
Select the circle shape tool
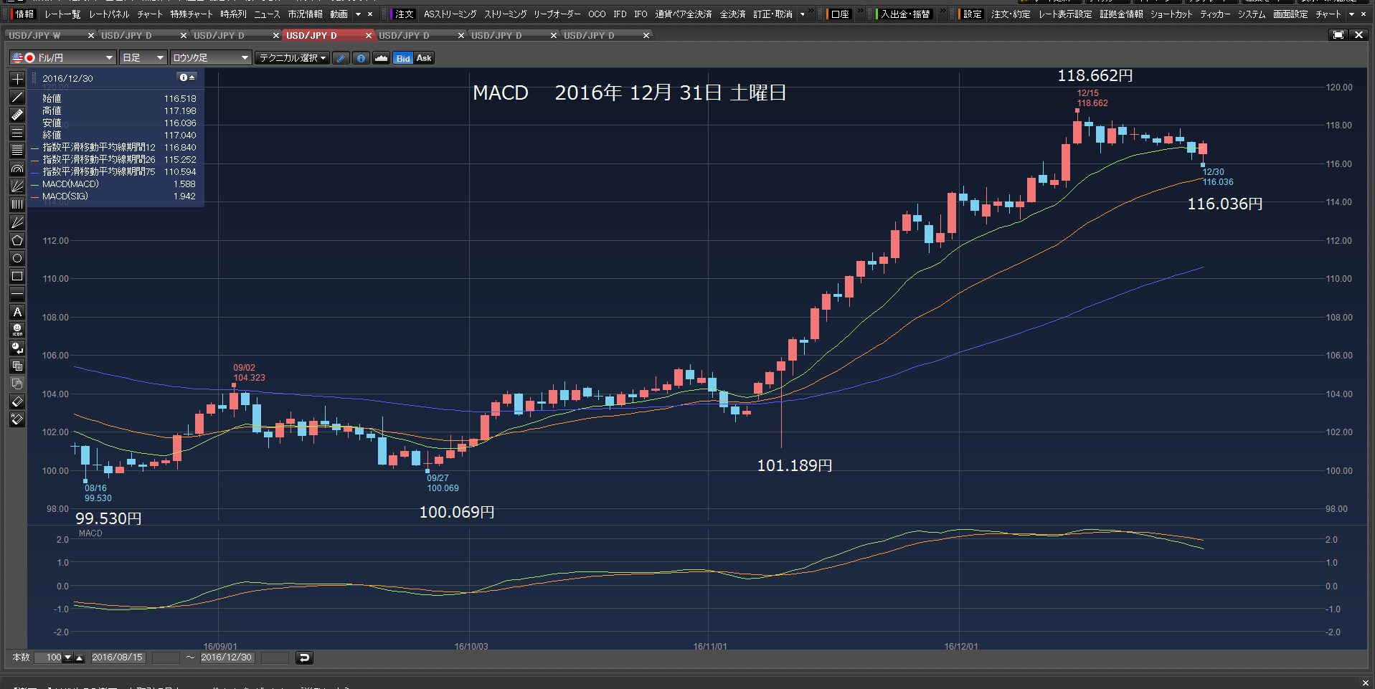(17, 258)
